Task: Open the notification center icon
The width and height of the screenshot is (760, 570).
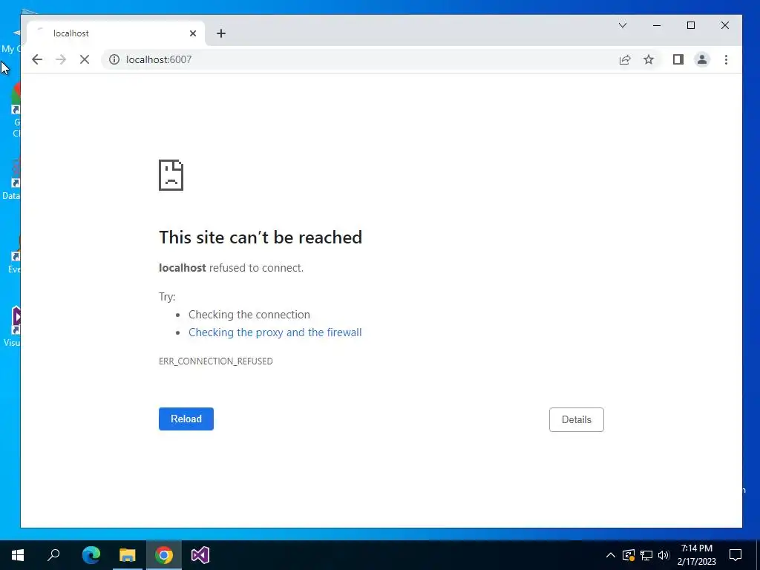Action: click(736, 555)
